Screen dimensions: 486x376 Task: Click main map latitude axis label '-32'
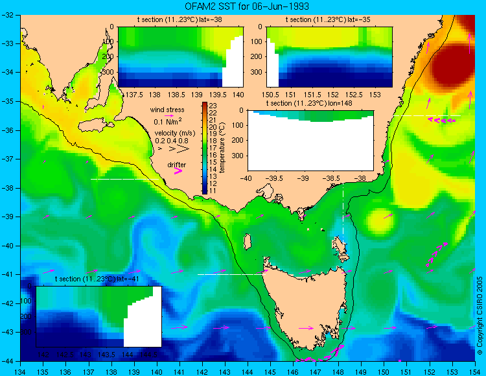7,15
